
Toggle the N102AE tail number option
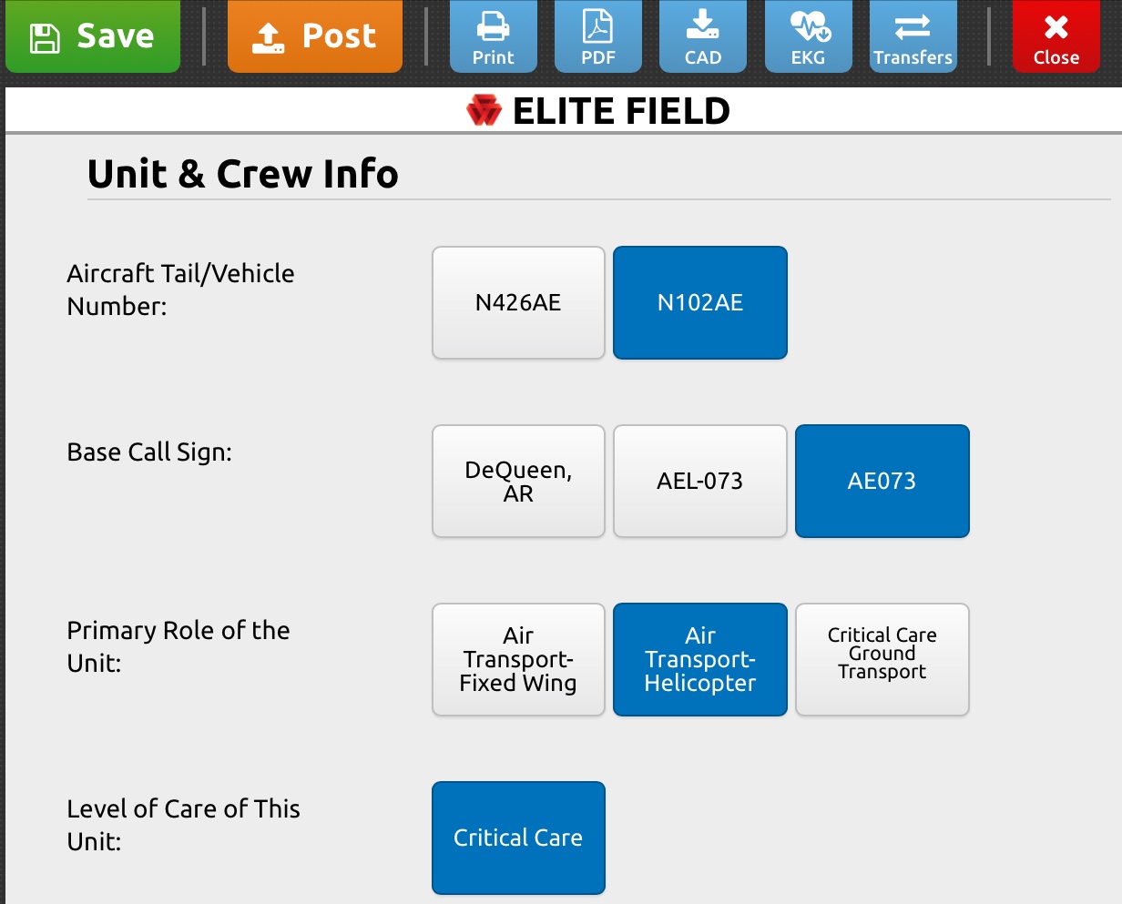(699, 302)
